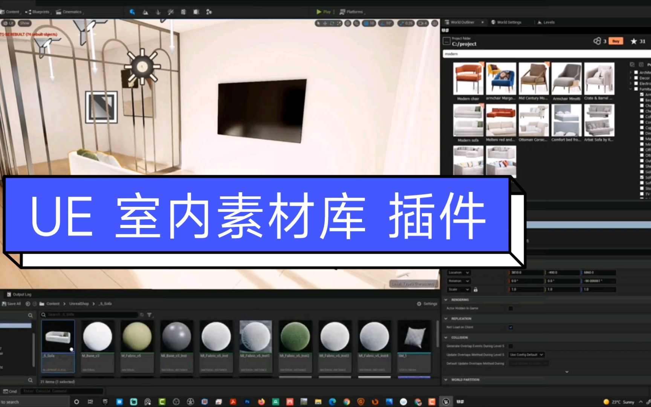Choose the viewport rotate gizmo tool

(332, 23)
